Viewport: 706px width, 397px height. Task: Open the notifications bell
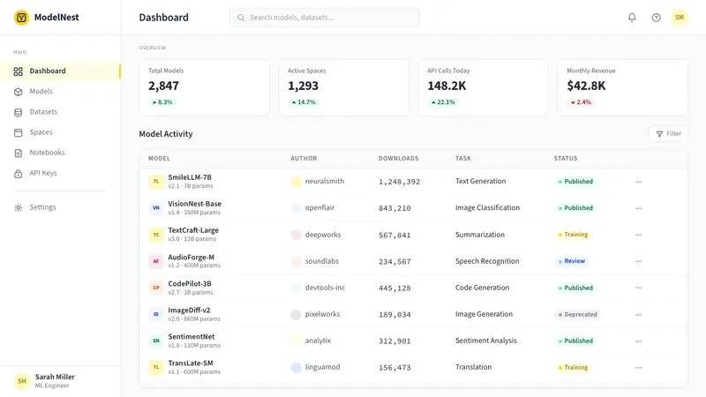click(632, 18)
